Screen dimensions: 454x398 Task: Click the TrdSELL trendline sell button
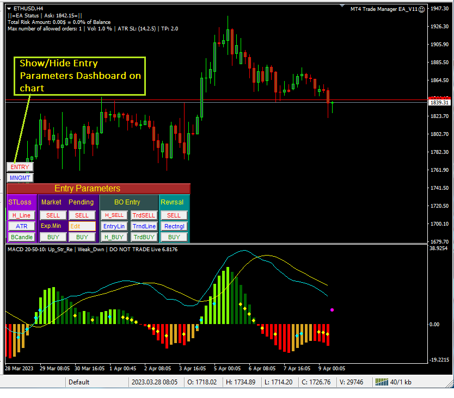(144, 215)
